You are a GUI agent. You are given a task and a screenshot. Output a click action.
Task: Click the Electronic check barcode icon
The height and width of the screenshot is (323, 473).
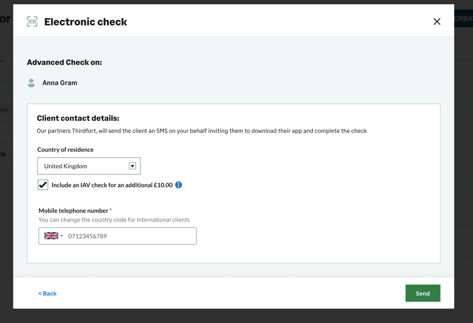[x=32, y=21]
